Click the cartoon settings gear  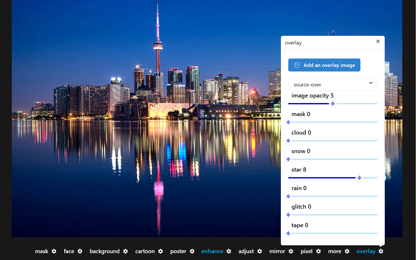pyautogui.click(x=160, y=251)
